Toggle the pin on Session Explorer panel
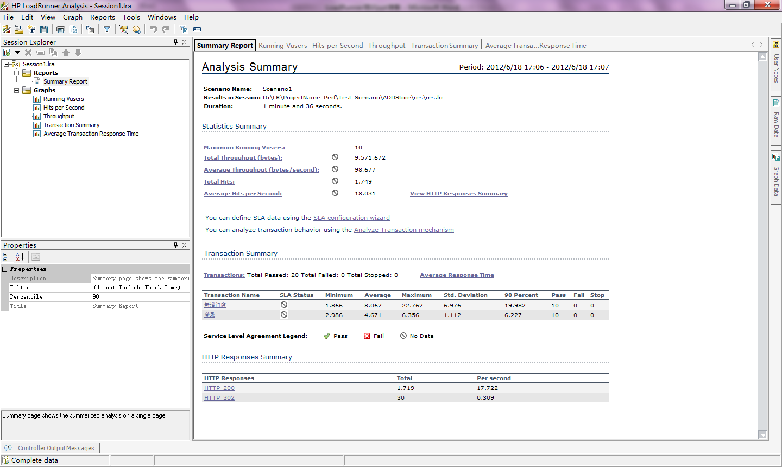The width and height of the screenshot is (782, 467). (175, 42)
